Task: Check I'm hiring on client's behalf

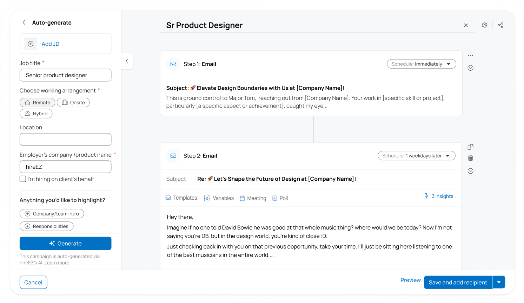Action: pos(23,179)
